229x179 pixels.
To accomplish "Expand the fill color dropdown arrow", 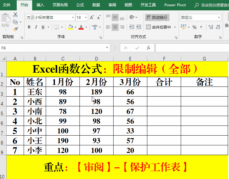I will point(75,27).
